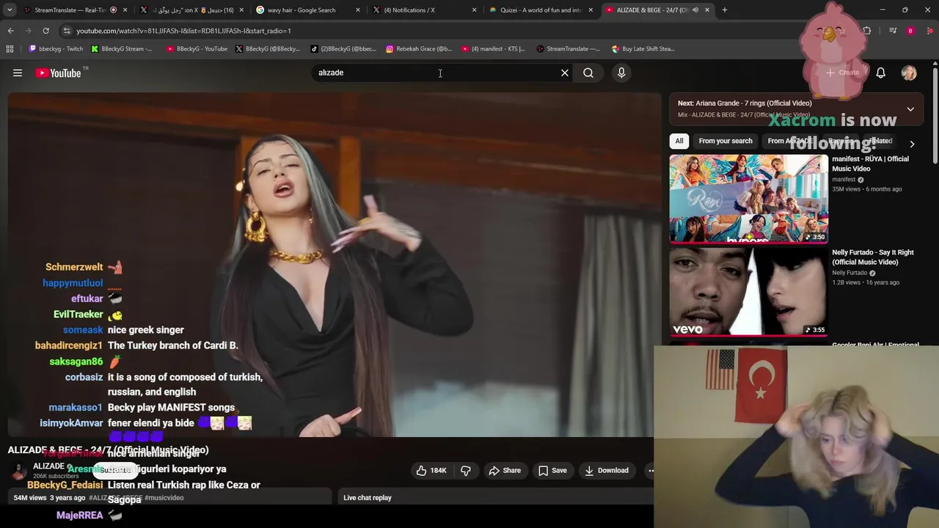Open Nelly Furtado - Say It Right title
Viewport: 939px width, 528px height.
click(872, 257)
